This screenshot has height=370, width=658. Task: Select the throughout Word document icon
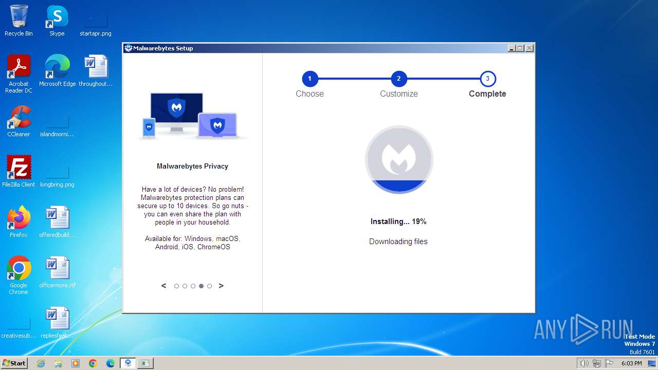pos(96,71)
